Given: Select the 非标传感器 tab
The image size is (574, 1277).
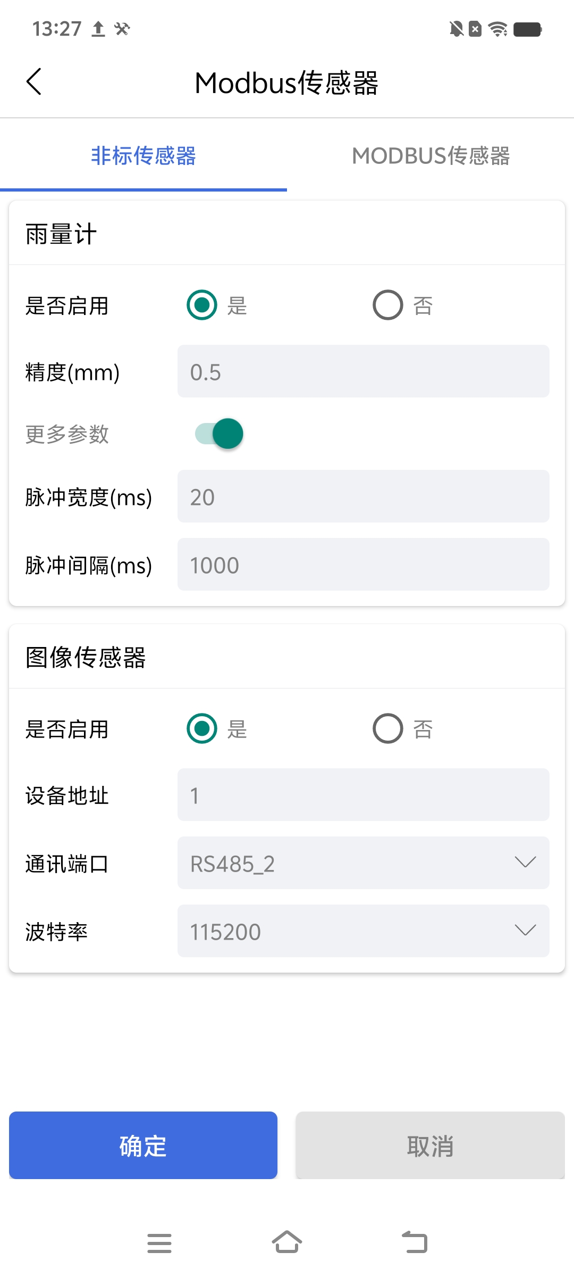Looking at the screenshot, I should click(x=143, y=156).
